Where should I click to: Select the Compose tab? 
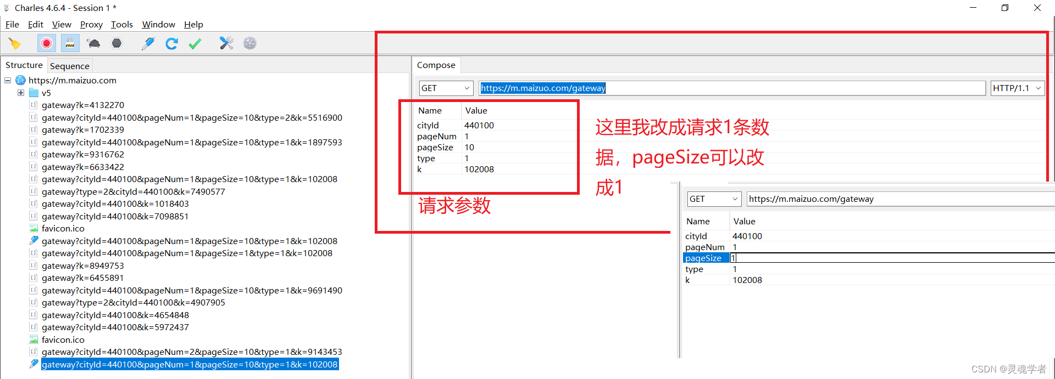tap(436, 65)
